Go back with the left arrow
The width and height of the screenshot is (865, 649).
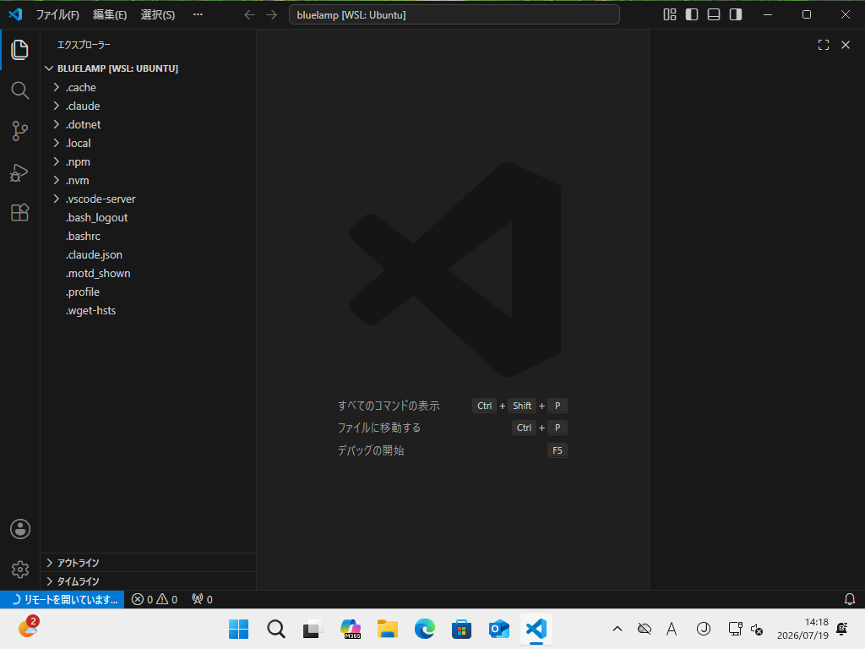click(x=249, y=15)
